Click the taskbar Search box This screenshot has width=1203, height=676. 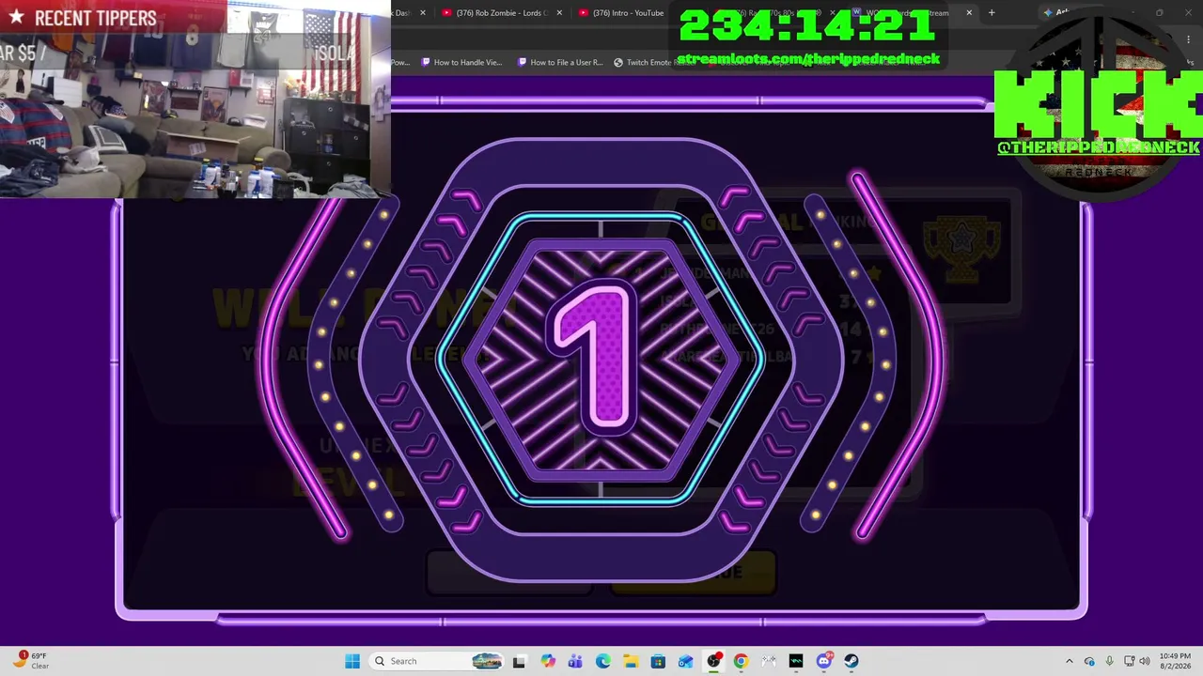coord(439,661)
